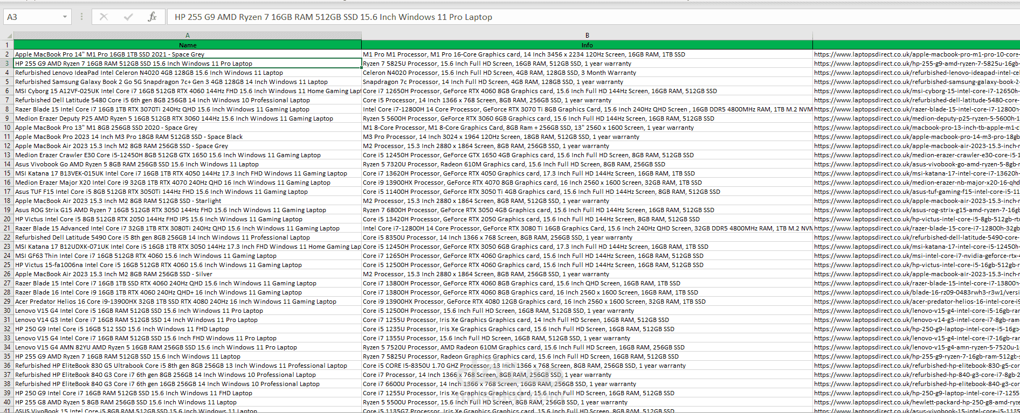Select the Apple MacBook Pro 14" M1 Pro cell
Screen dimensions: 1020x413
188,54
